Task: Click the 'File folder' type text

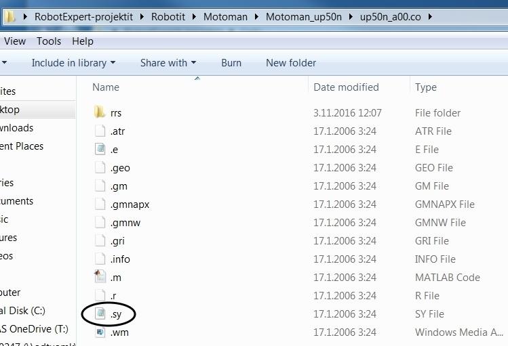Action: click(437, 112)
